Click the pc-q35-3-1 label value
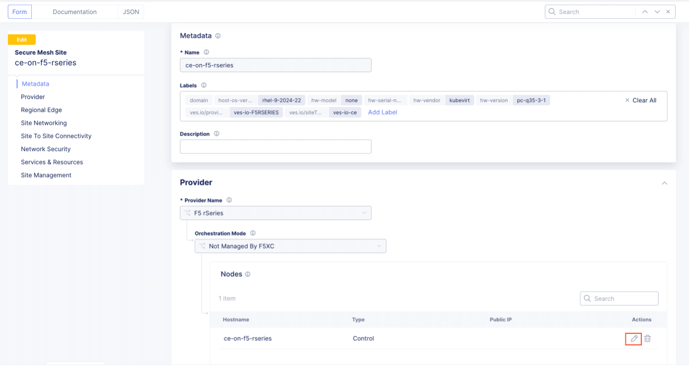 pos(531,101)
